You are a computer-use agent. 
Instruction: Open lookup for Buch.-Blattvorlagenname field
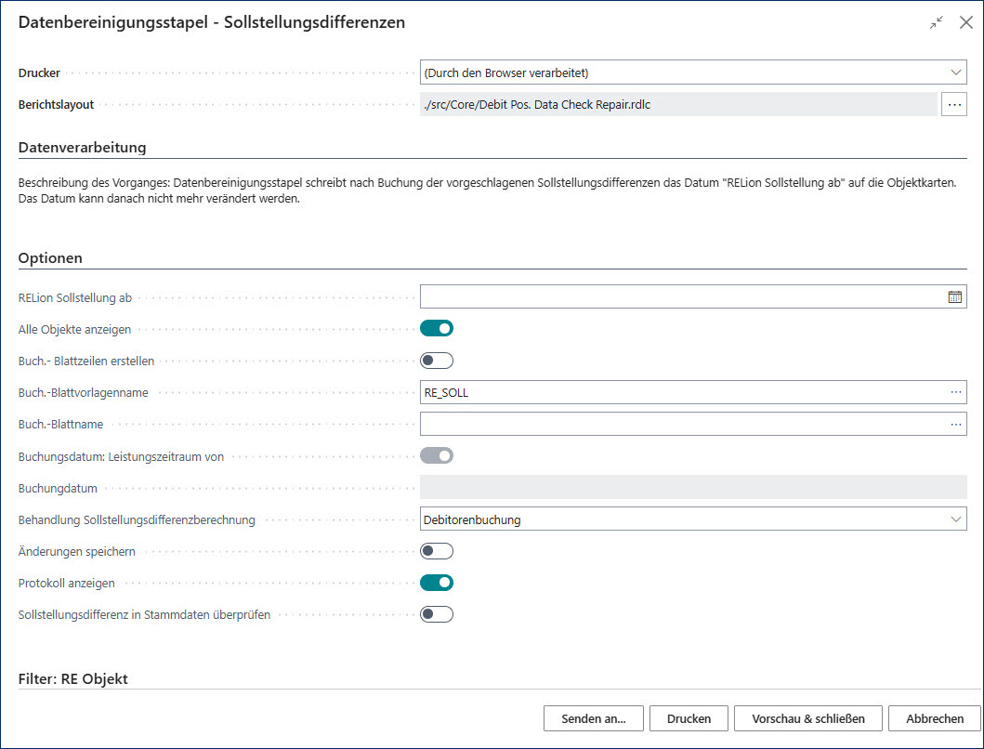coord(955,393)
